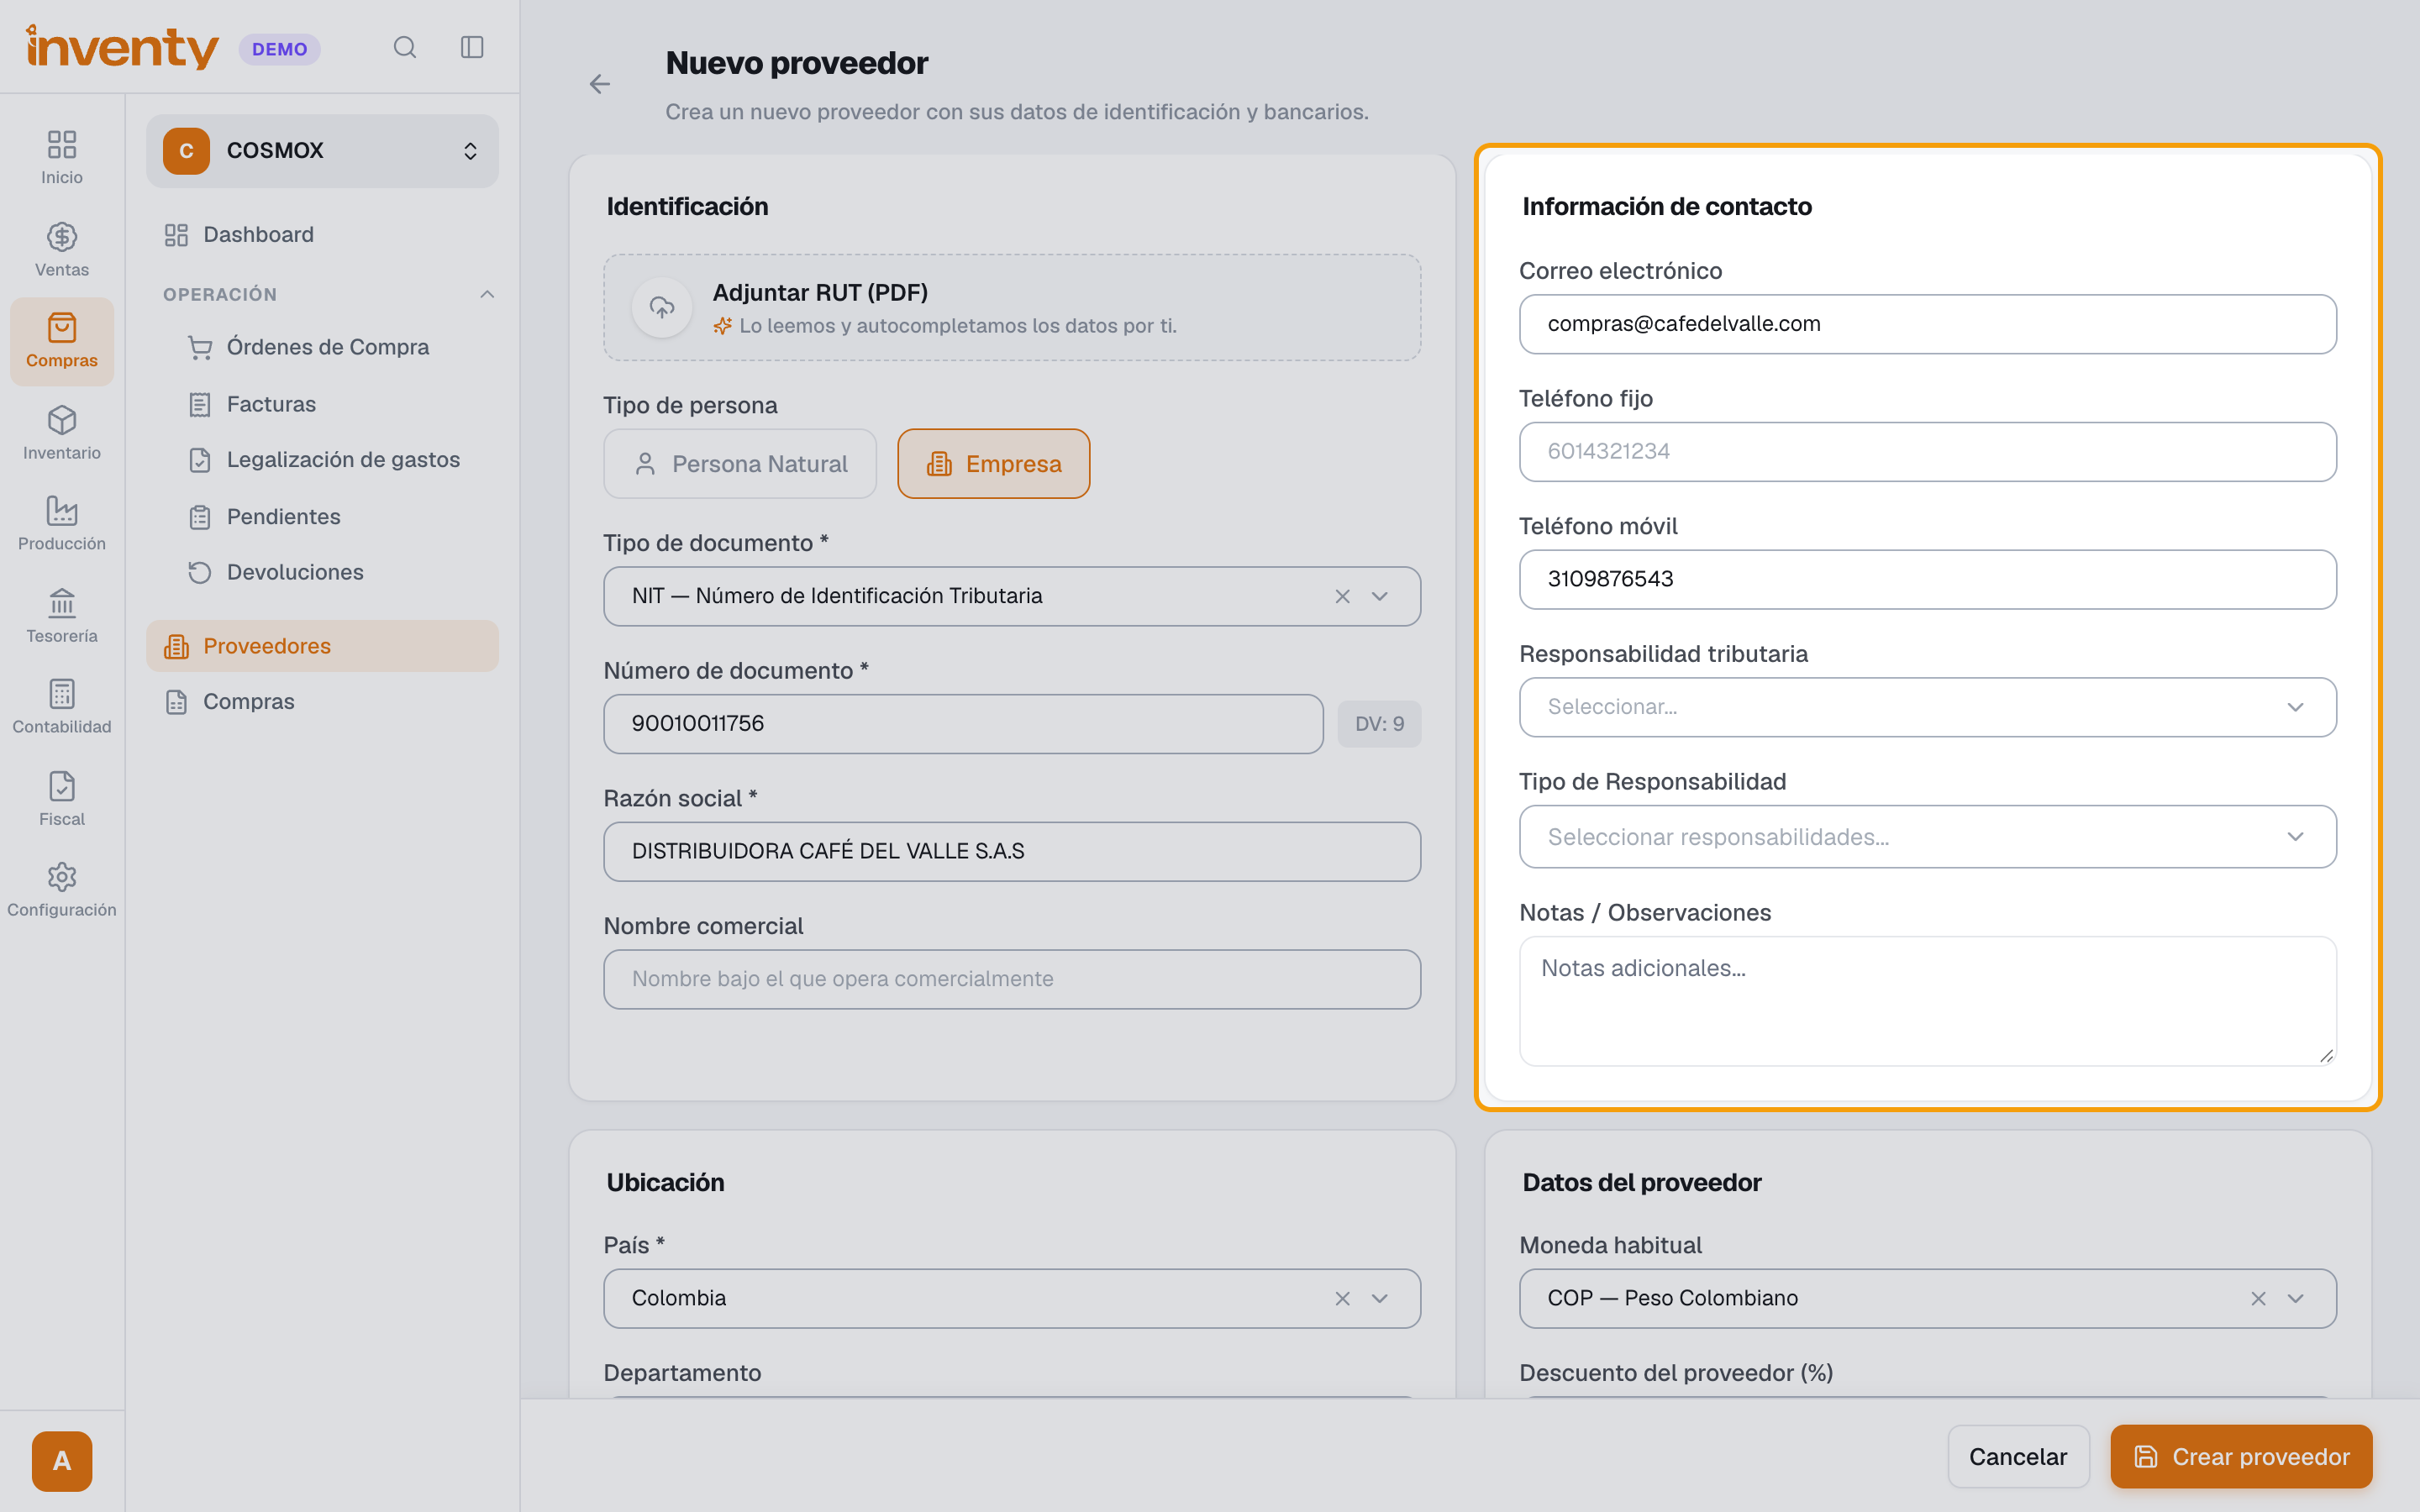Open Dashboard menu item

(x=322, y=235)
